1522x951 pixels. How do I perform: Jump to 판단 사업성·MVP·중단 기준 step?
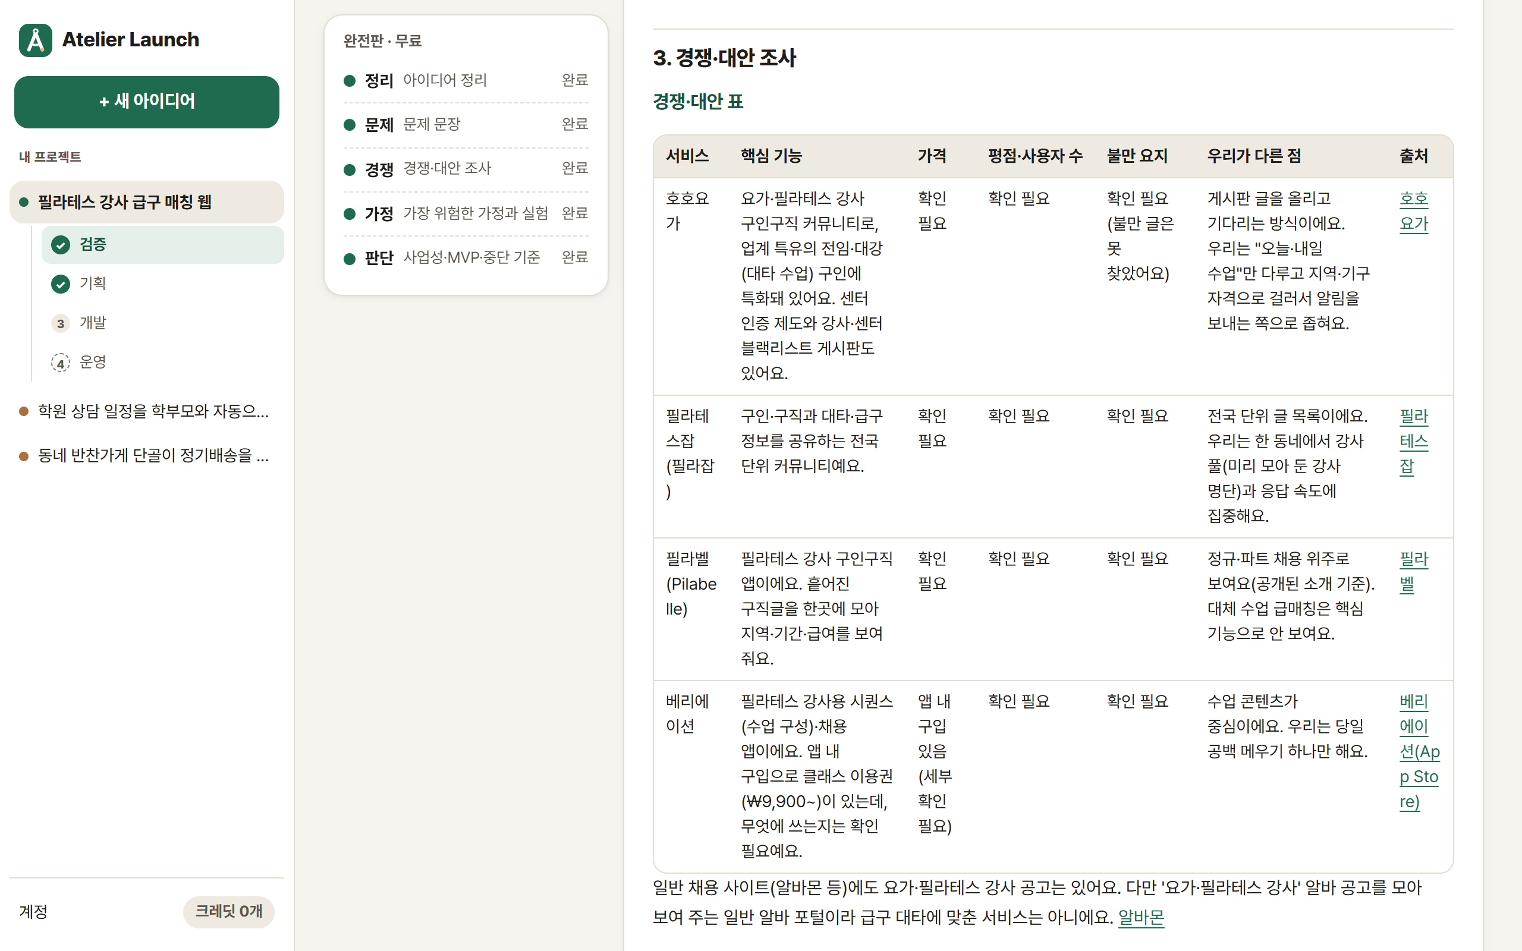[x=466, y=258]
